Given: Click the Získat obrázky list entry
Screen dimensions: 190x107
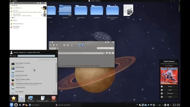Looking at the screenshot, I should 33,88.
